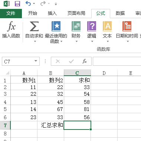Click cell C5 with value 81

click(77, 109)
